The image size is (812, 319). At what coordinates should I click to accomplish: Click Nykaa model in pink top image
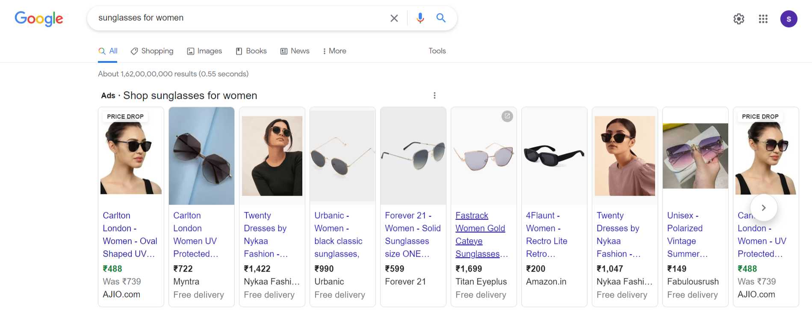pos(625,156)
